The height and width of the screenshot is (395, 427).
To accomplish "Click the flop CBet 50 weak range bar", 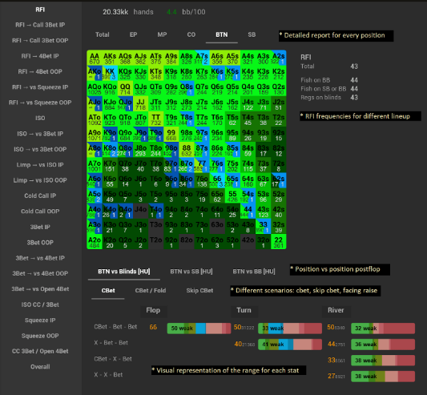I will tap(199, 328).
